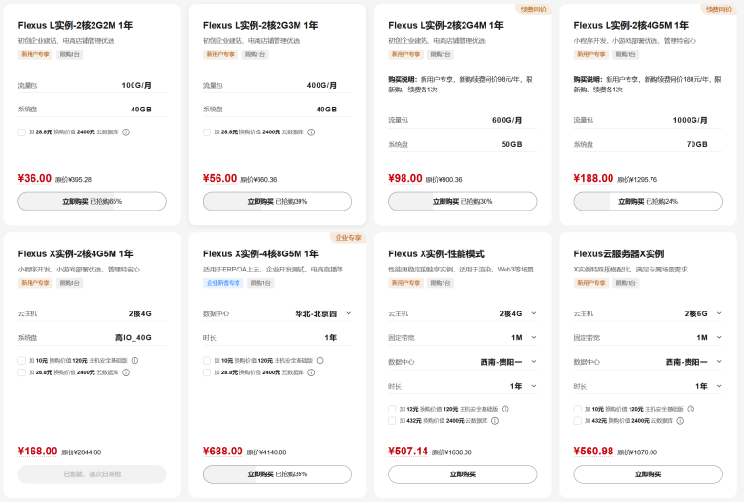Image resolution: width=744 pixels, height=502 pixels.
Task: Buy the ¥98.00 Flexus L 2核2G4M plan
Action: (x=462, y=202)
